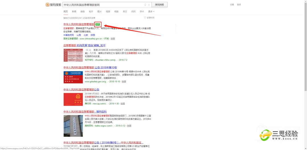The height and width of the screenshot is (150, 307).
Task: Open the 中国政府网 sublink
Action: [x=69, y=35]
